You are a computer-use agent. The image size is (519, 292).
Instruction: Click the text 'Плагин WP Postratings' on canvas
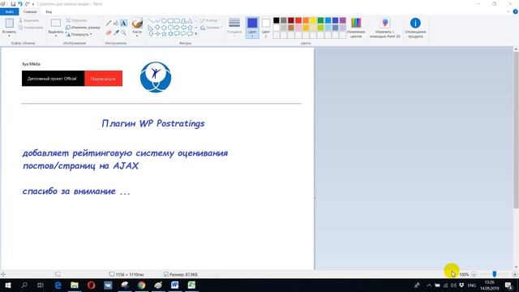tap(153, 123)
